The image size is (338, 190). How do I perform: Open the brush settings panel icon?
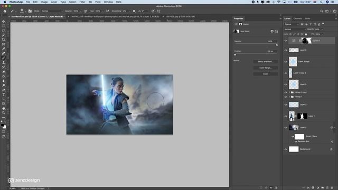point(30,11)
